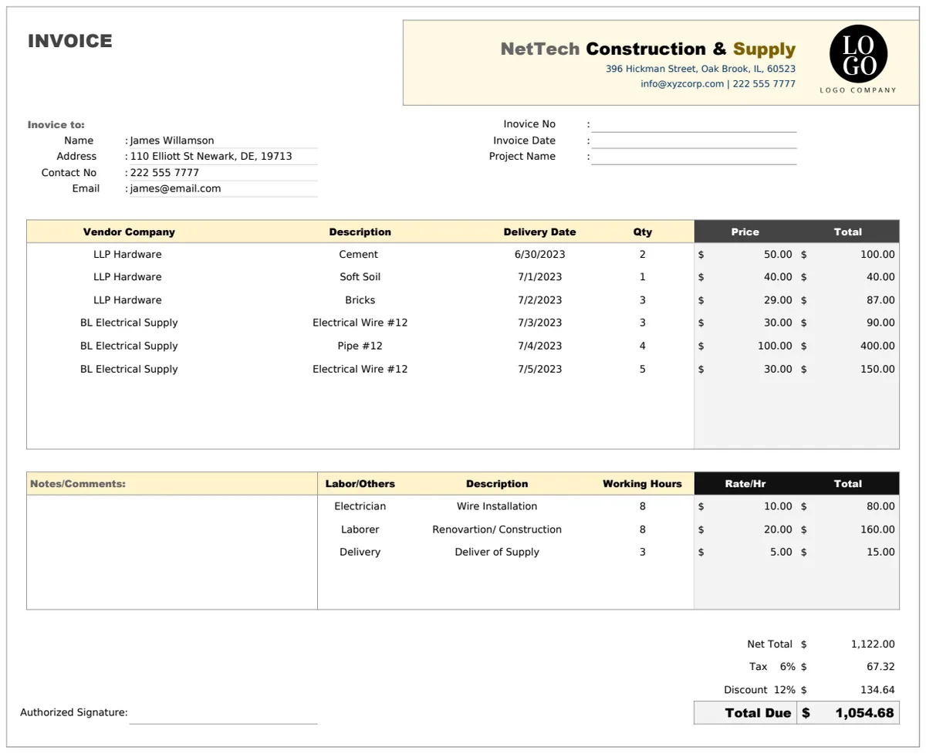
Task: Select the Electrician labor cell
Action: click(360, 506)
